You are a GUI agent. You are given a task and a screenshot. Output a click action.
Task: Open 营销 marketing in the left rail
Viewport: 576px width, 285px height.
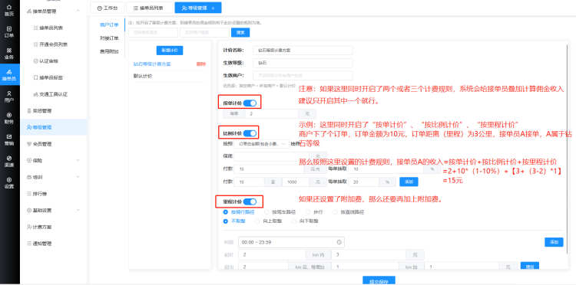[x=9, y=139]
